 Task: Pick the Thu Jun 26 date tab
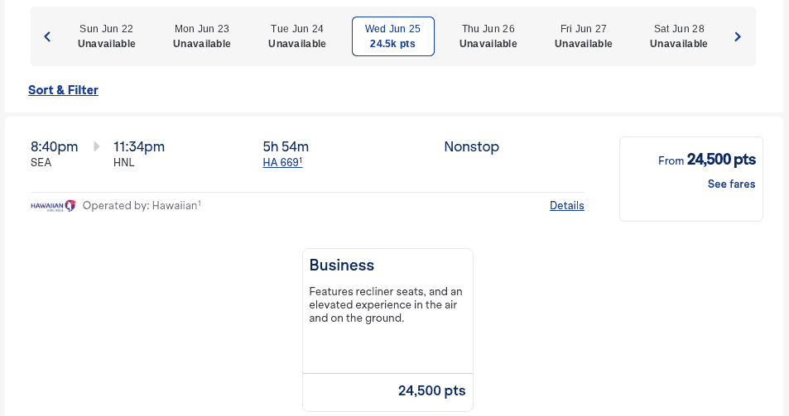[x=488, y=36]
